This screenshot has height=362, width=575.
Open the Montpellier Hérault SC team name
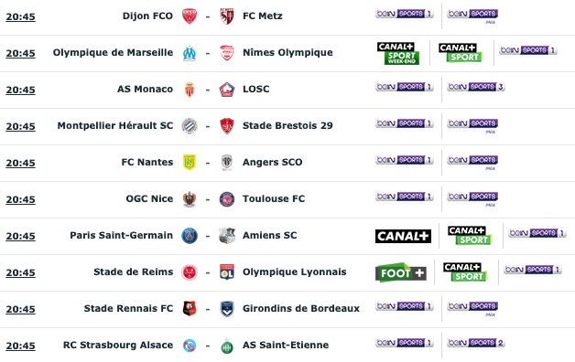click(115, 125)
